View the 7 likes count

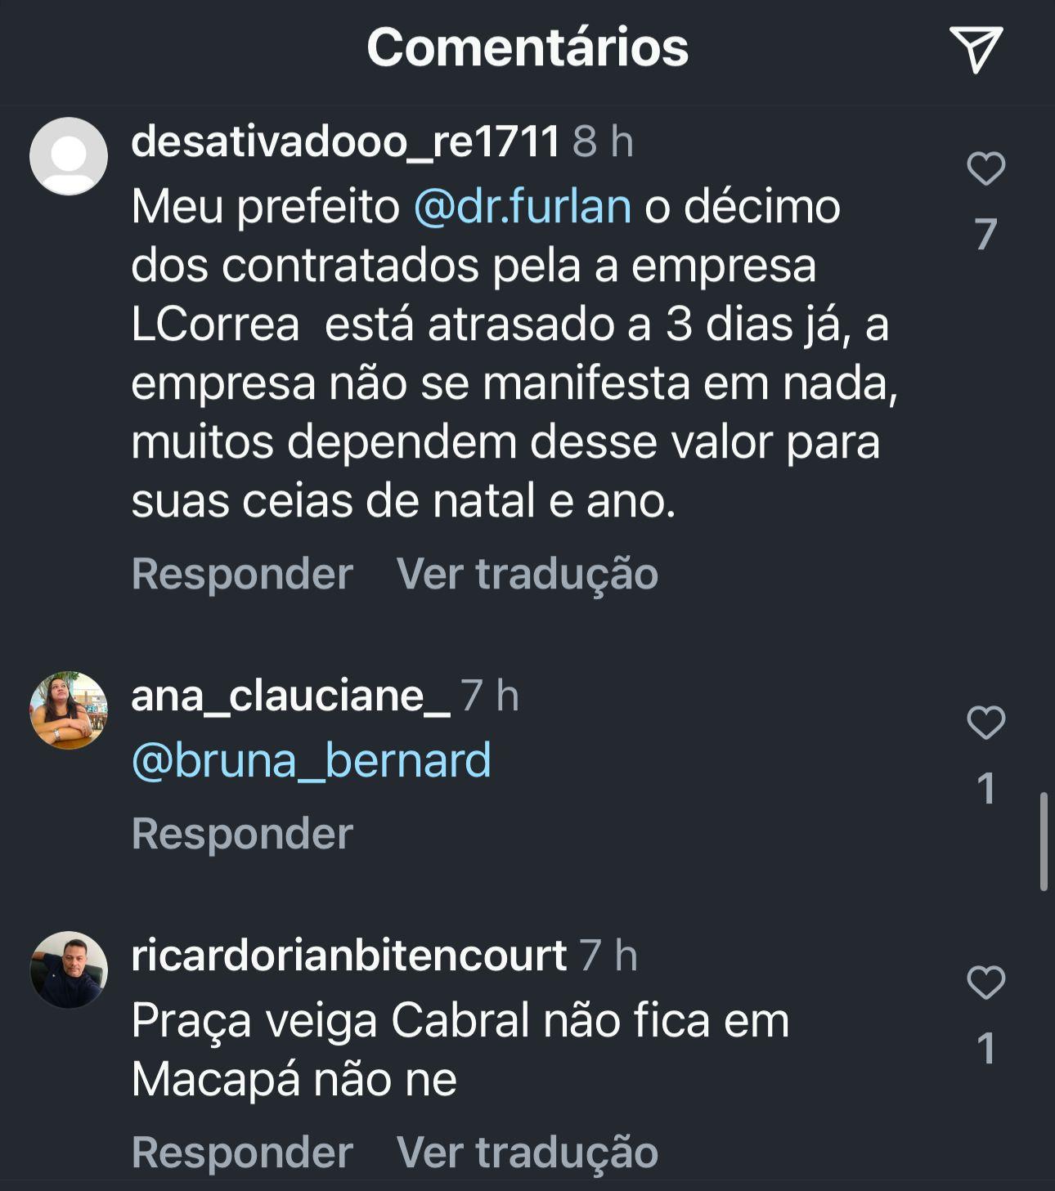(x=985, y=234)
